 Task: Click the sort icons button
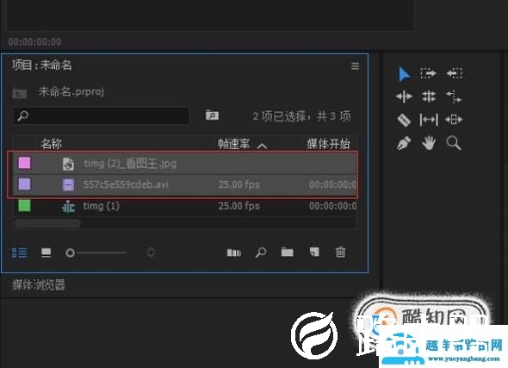pyautogui.click(x=151, y=253)
